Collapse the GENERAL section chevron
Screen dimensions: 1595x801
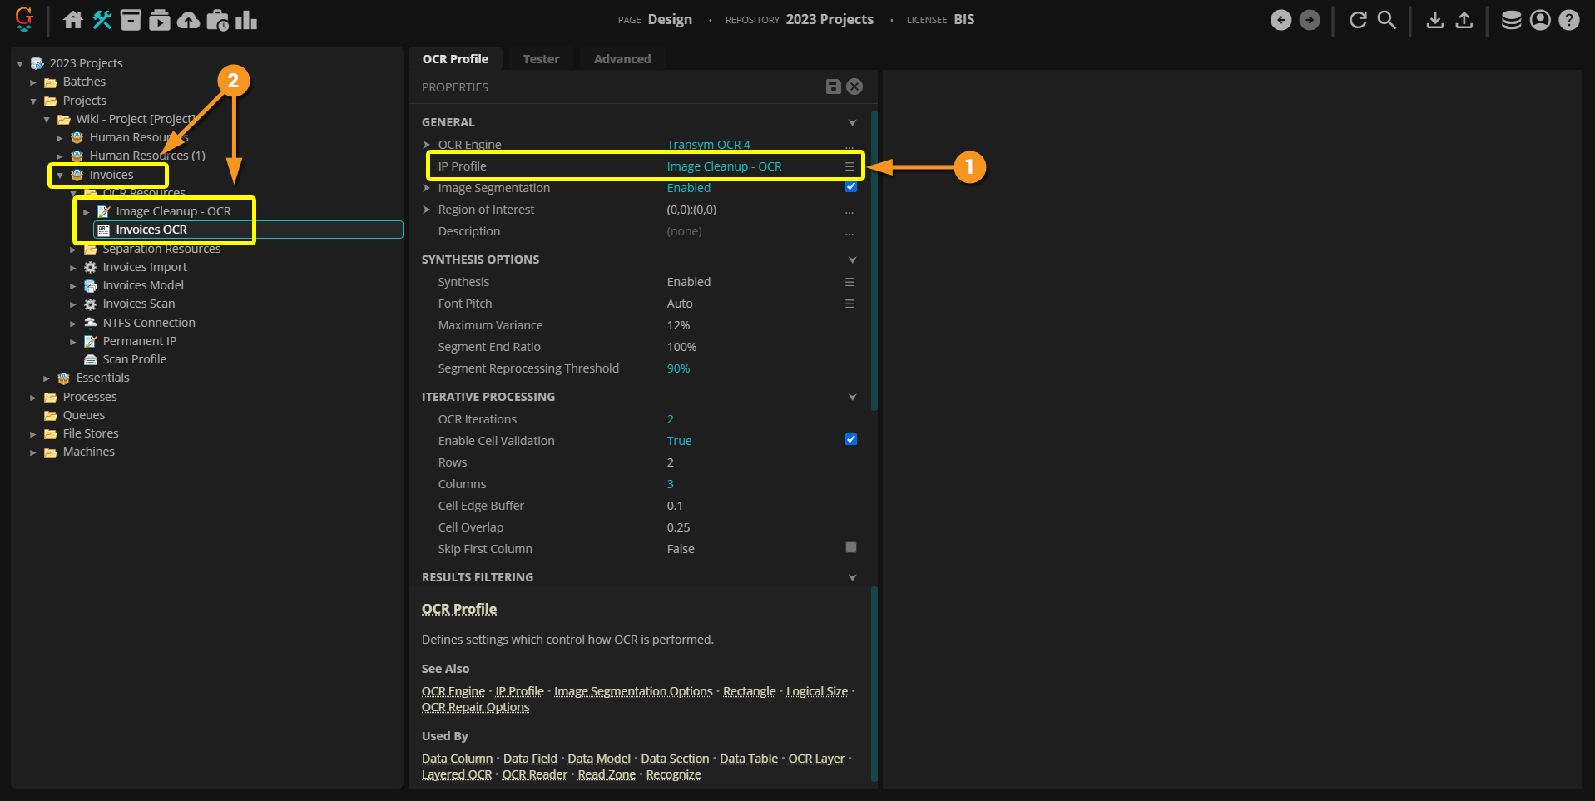(852, 122)
